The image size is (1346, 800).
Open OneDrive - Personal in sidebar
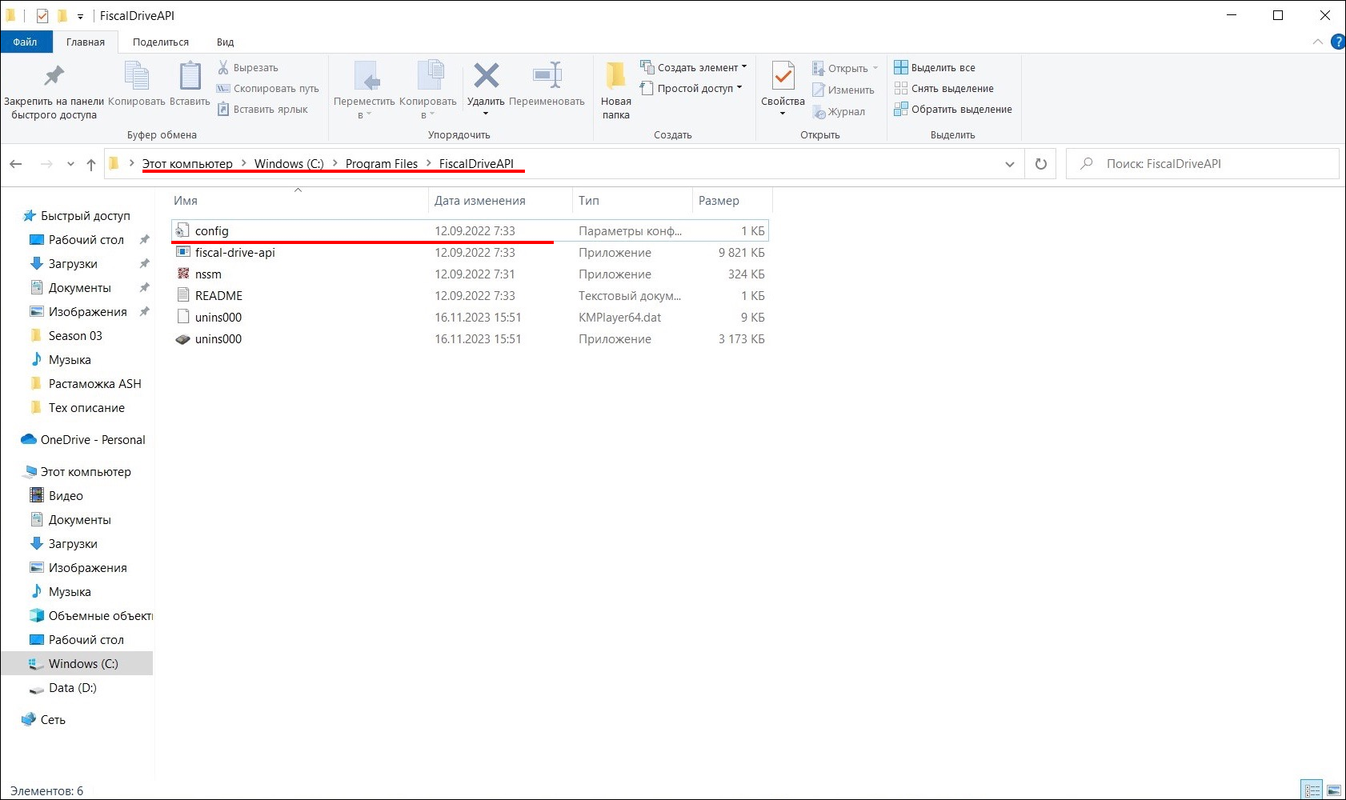click(x=83, y=439)
